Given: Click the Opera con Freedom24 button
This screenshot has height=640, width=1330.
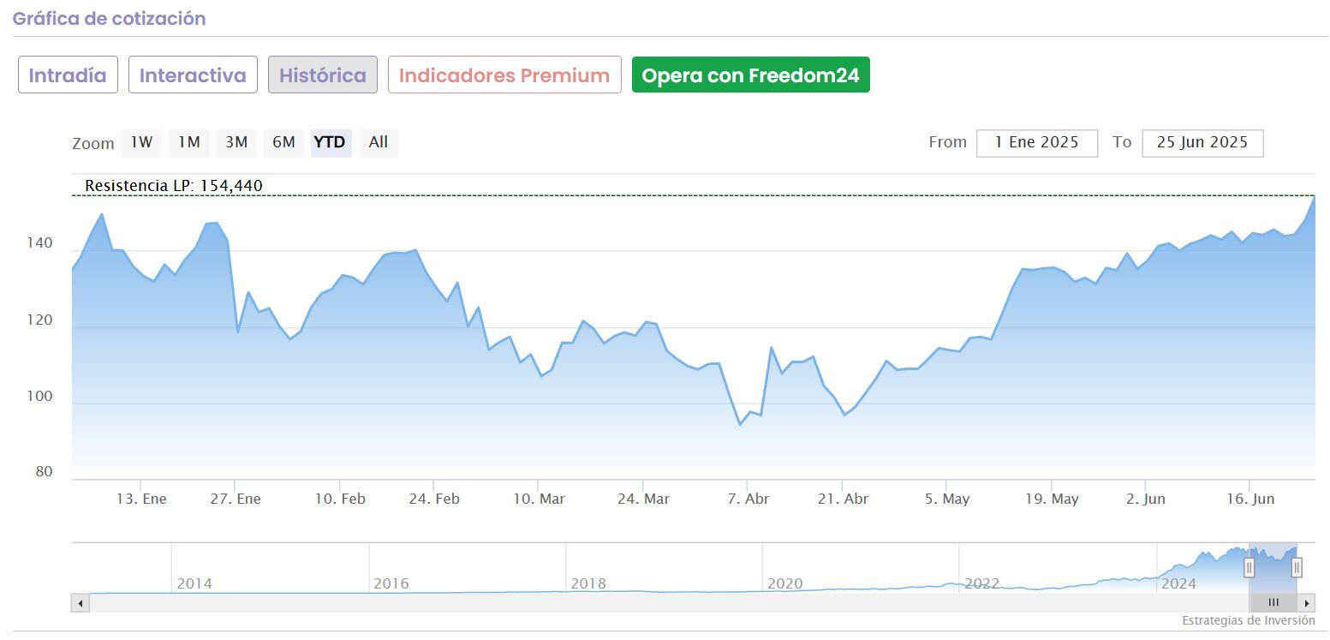Looking at the screenshot, I should pyautogui.click(x=750, y=75).
